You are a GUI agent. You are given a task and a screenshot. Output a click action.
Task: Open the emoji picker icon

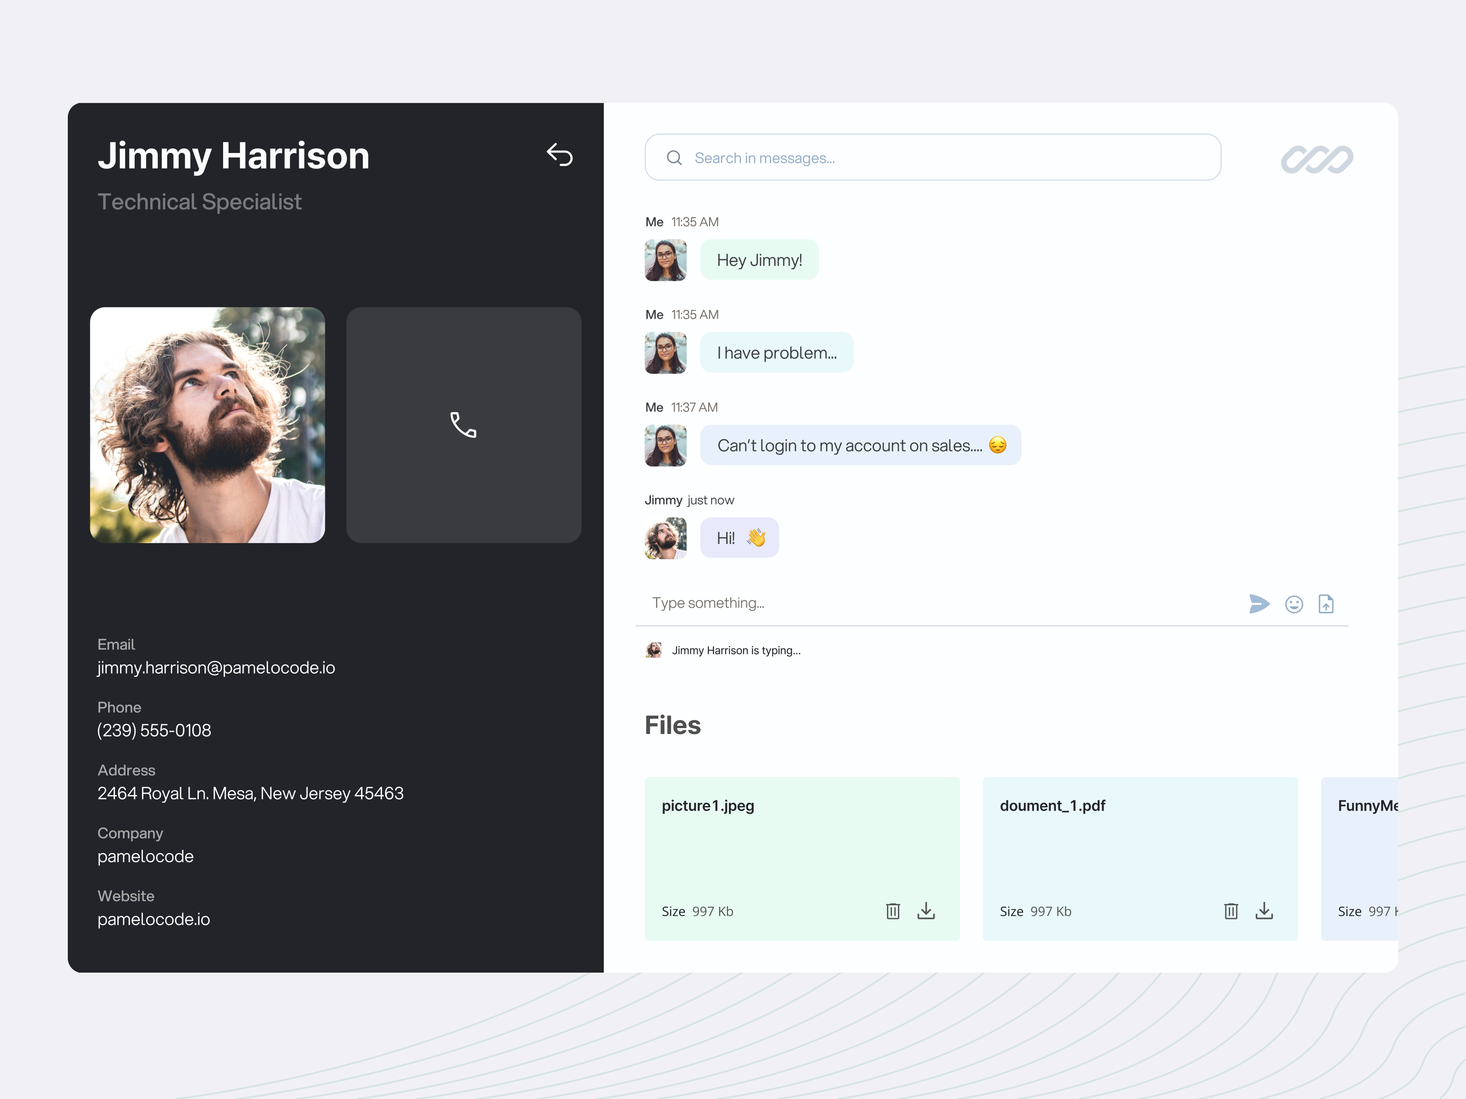(x=1294, y=604)
